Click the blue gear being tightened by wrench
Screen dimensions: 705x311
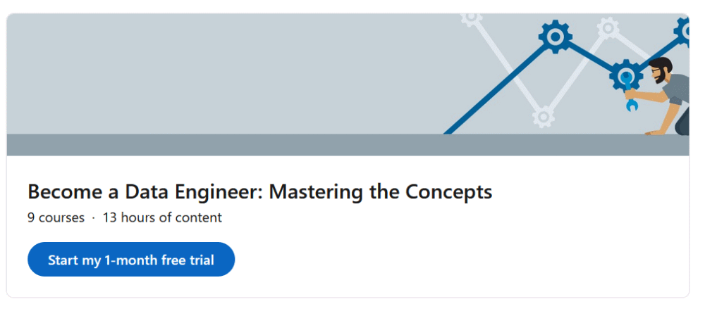coord(626,75)
